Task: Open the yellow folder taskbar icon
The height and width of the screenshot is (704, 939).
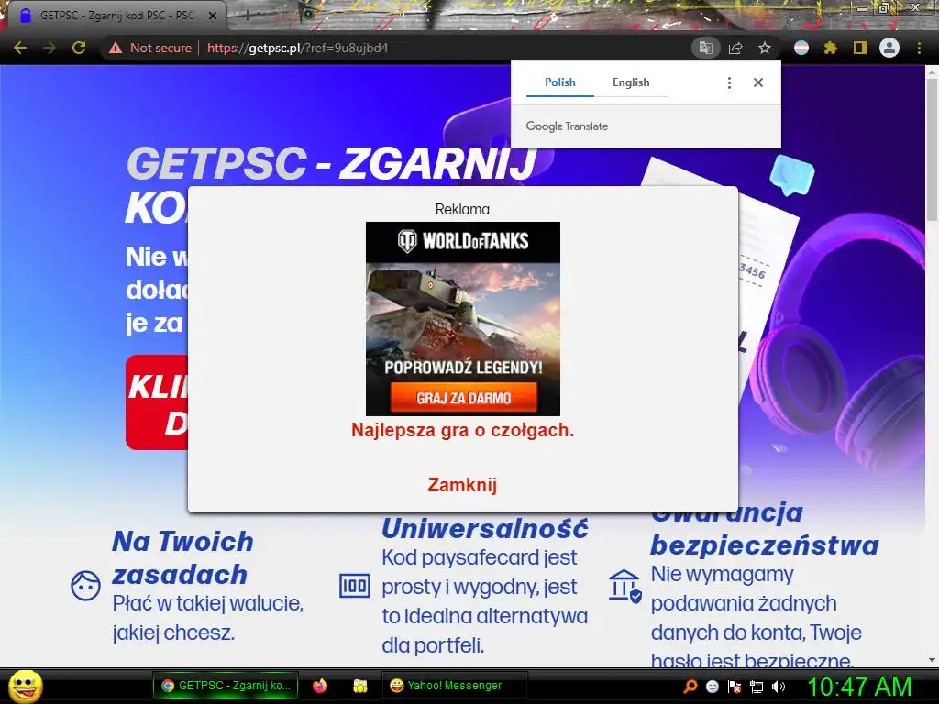Action: point(359,686)
